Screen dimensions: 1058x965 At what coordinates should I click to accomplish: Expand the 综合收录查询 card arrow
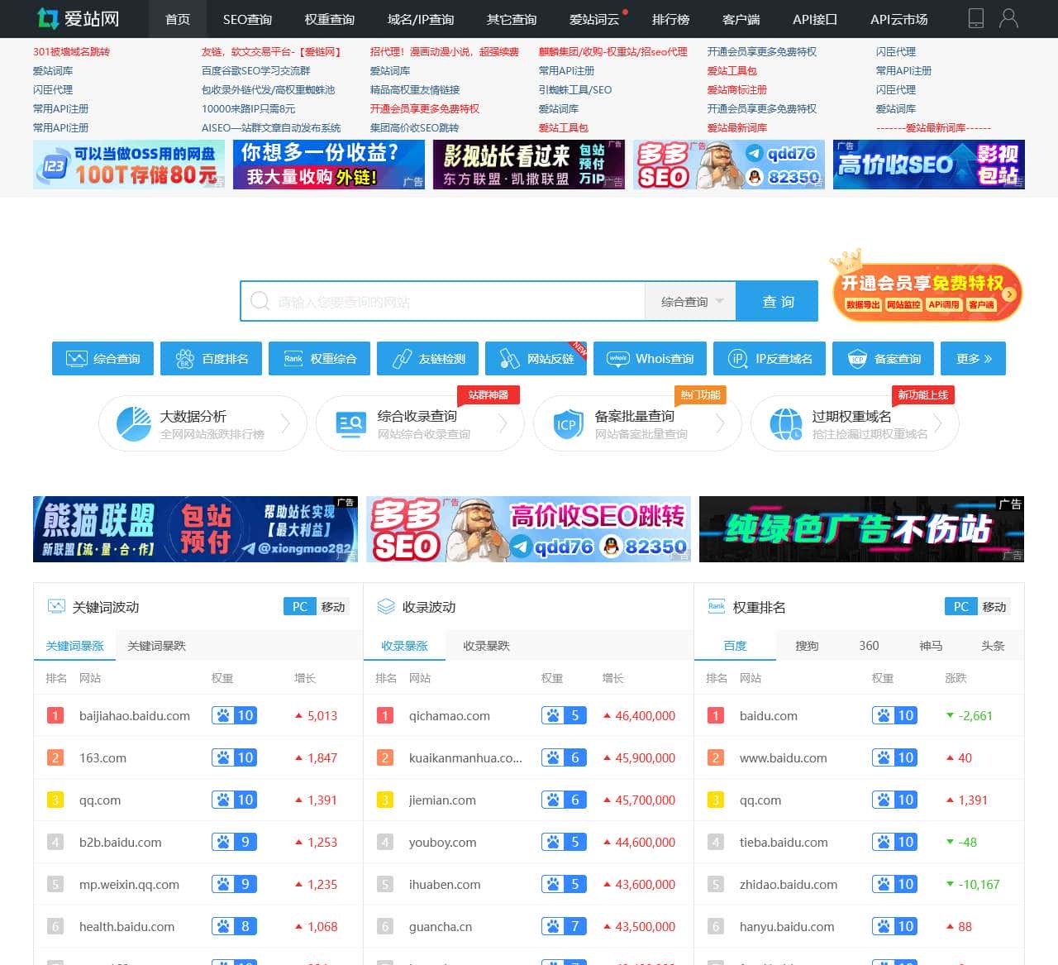tap(503, 423)
